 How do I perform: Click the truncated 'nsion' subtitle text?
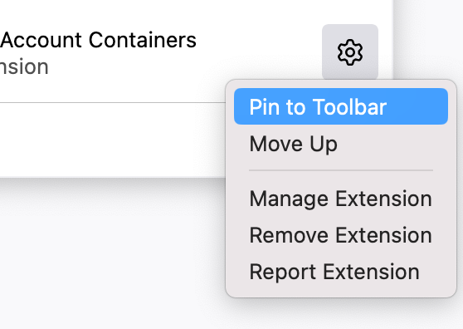point(24,66)
